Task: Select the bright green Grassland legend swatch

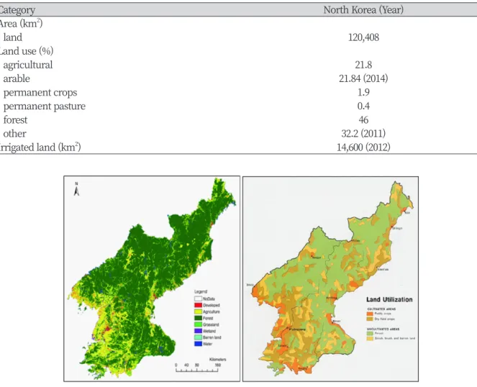Action: click(x=198, y=324)
